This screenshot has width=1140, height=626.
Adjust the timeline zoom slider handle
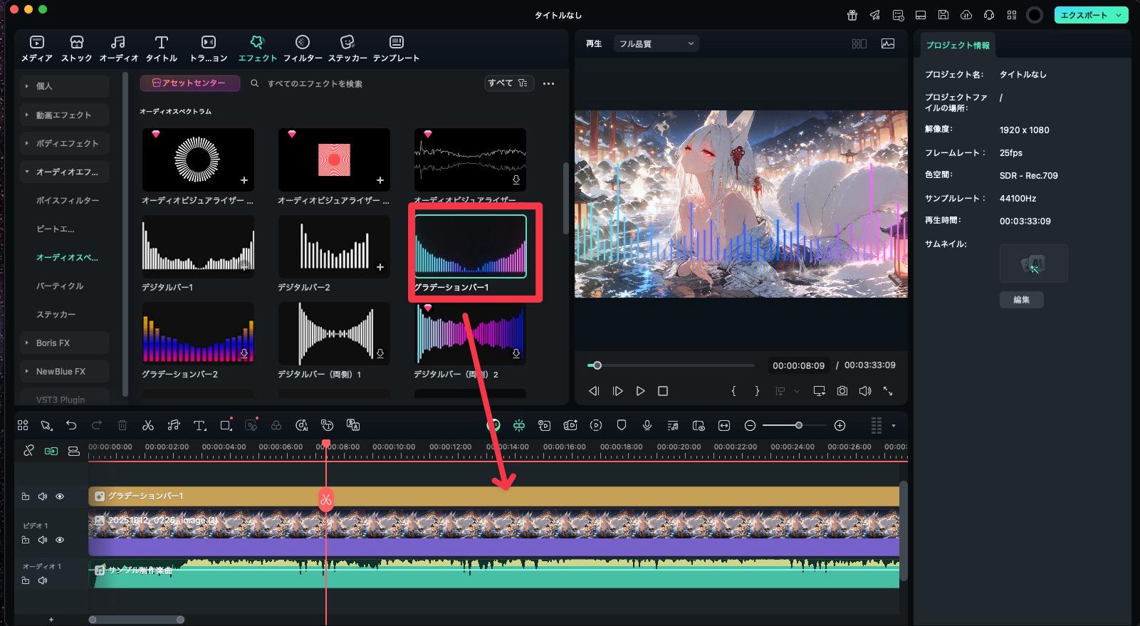799,425
